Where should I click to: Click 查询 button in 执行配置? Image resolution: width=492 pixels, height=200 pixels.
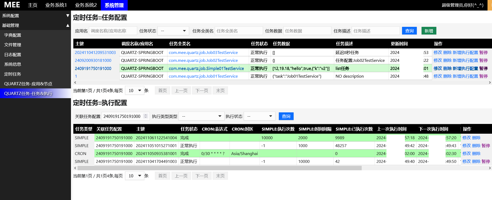286,116
